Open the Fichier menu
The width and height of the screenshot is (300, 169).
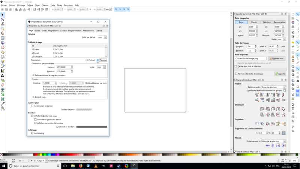click(x=4, y=5)
